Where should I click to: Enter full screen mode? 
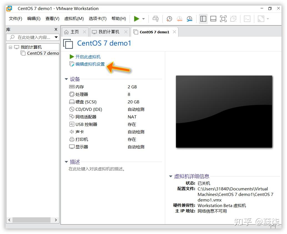[223, 19]
